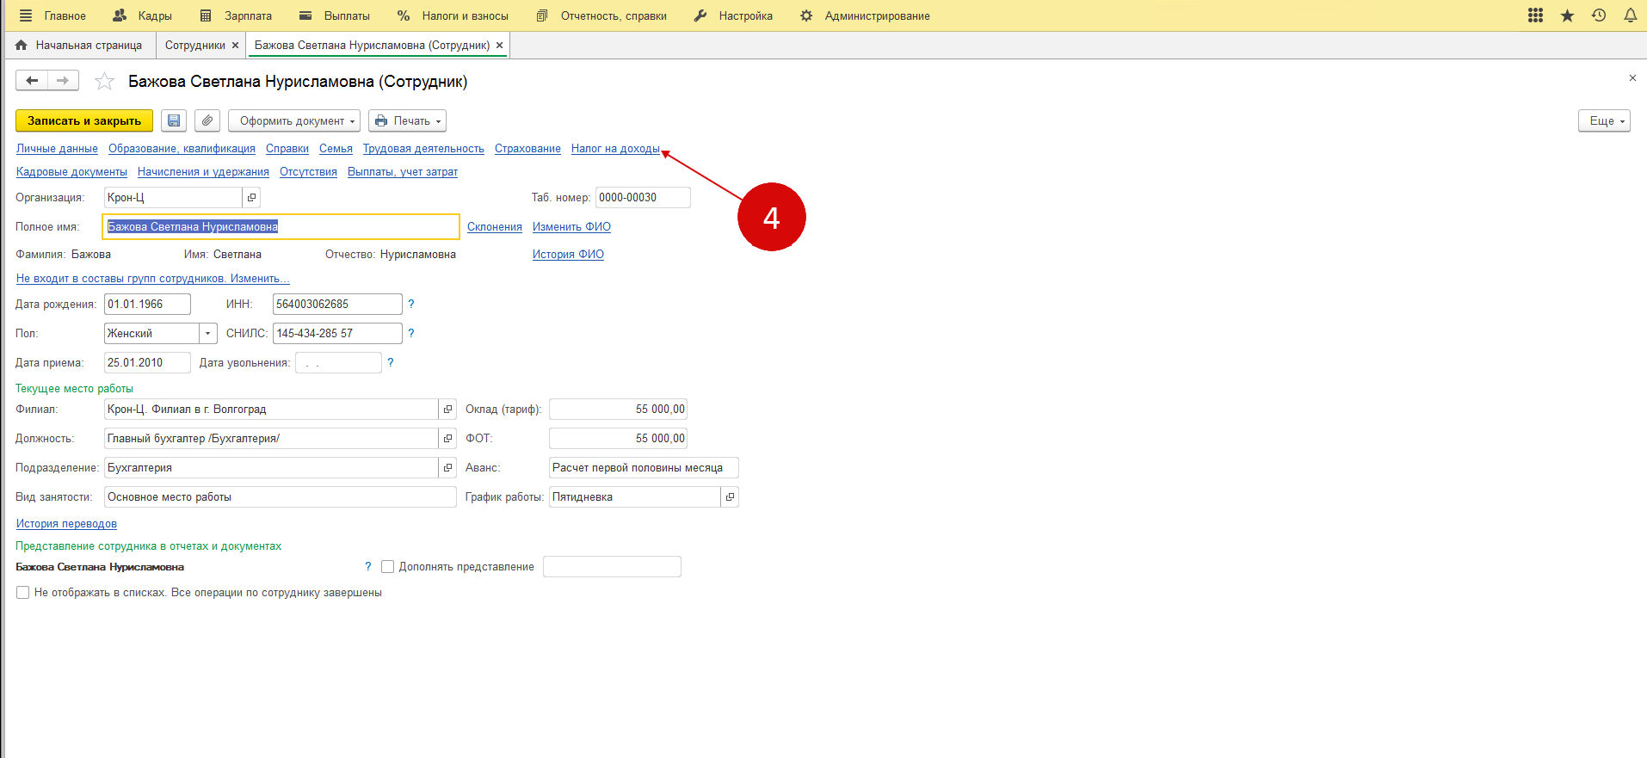This screenshot has width=1647, height=758.
Task: Click the СНИЛС help question mark
Action: coord(411,334)
